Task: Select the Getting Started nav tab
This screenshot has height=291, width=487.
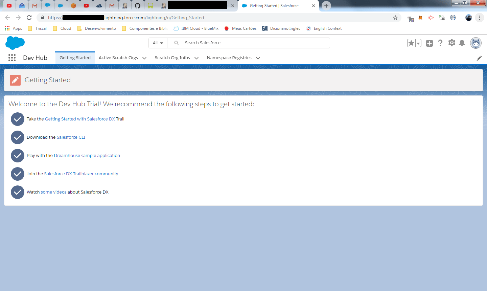Action: pyautogui.click(x=75, y=58)
